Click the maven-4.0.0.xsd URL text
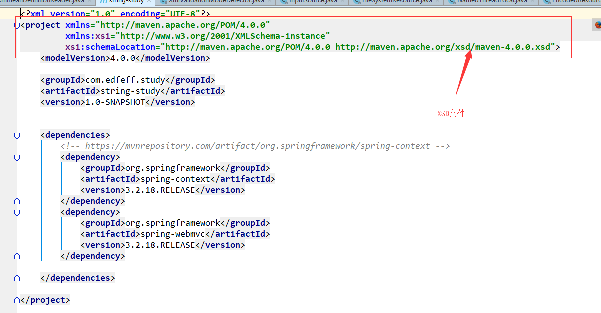This screenshot has height=313, width=601. (442, 47)
